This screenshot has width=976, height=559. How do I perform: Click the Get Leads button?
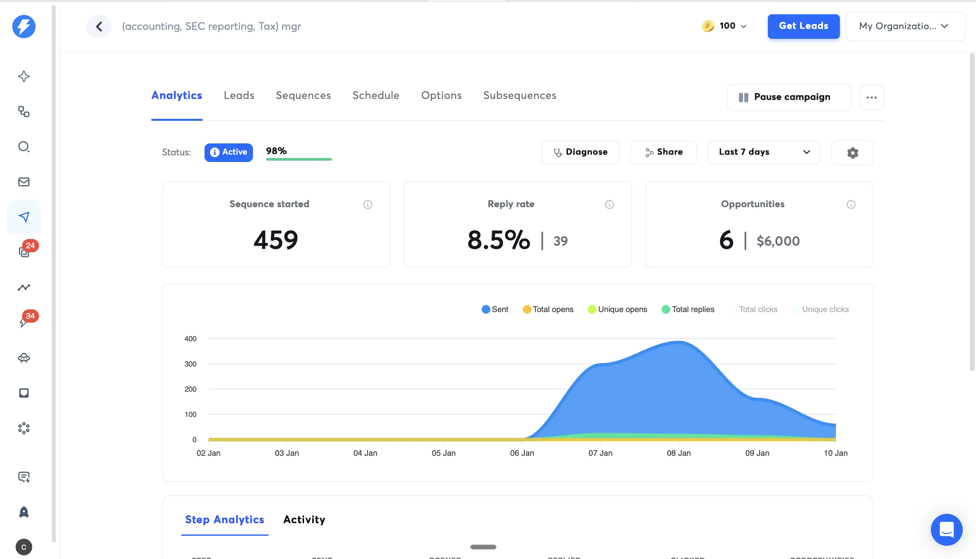click(x=803, y=26)
